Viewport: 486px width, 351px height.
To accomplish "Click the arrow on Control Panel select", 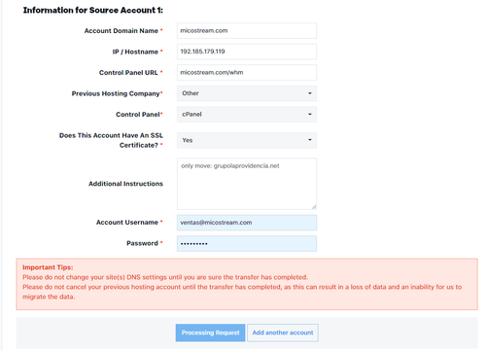I will pos(310,115).
